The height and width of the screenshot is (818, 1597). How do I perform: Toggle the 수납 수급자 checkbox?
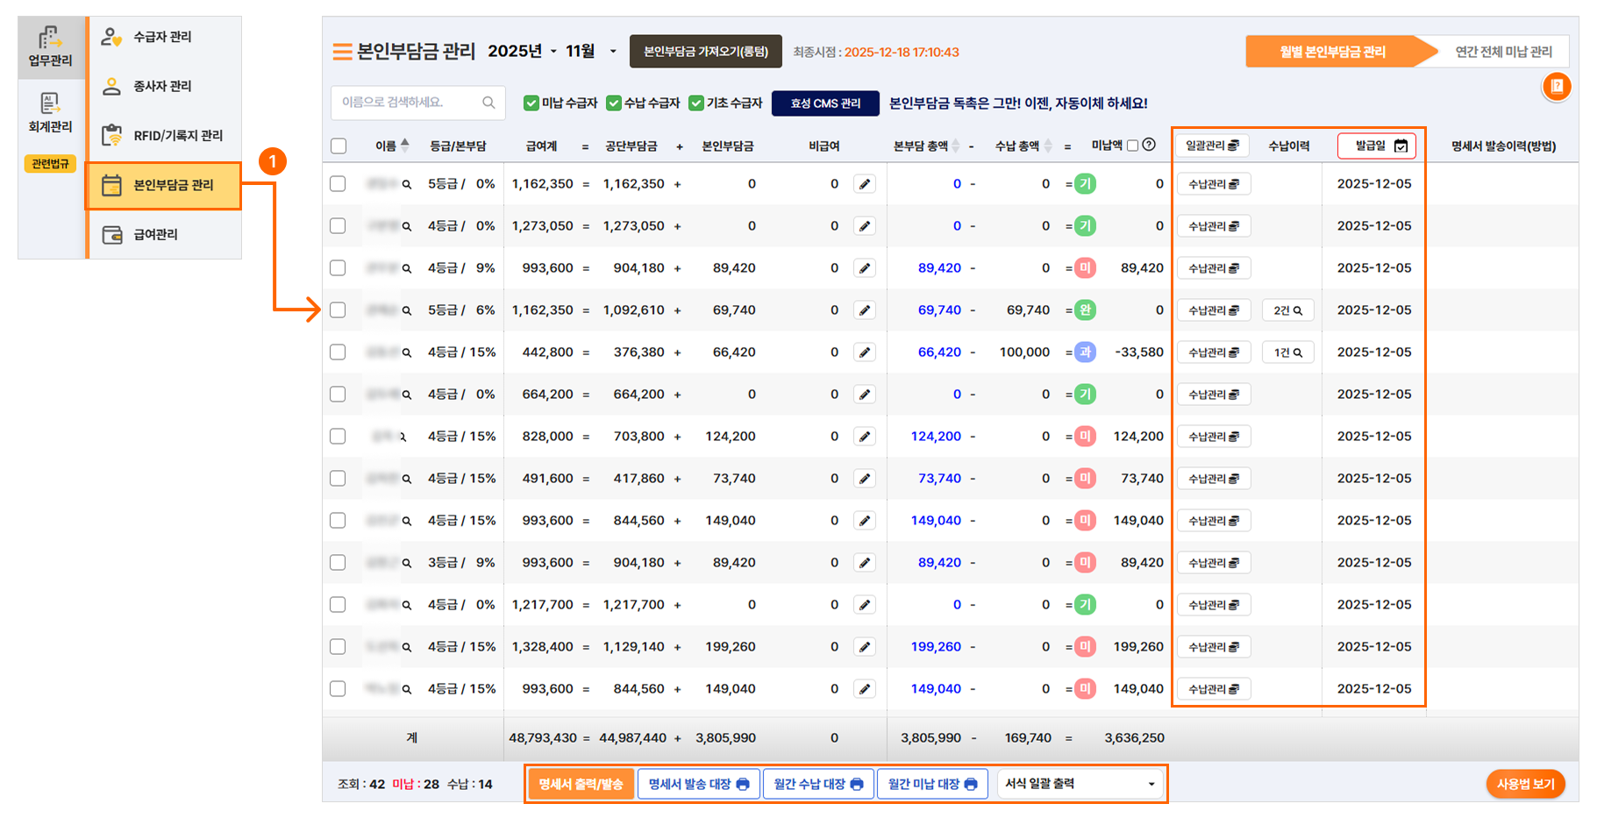pos(614,103)
